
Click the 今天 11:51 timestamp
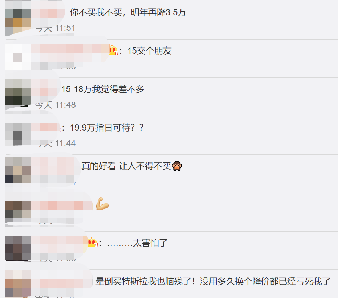(x=56, y=28)
